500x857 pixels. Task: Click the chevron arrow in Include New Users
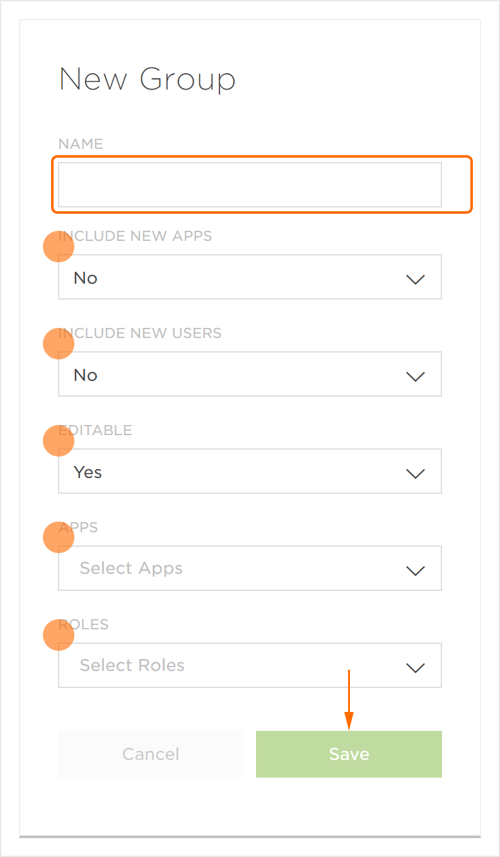click(x=415, y=376)
